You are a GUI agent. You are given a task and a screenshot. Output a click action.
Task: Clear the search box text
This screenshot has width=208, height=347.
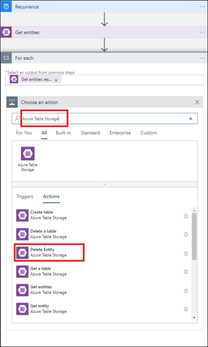coord(191,119)
